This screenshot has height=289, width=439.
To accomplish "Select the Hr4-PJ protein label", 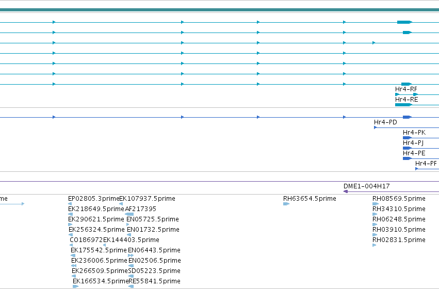I will (x=413, y=143).
